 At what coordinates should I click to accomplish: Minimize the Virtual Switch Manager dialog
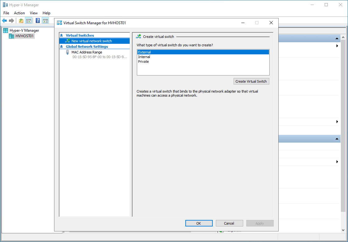tap(243, 23)
